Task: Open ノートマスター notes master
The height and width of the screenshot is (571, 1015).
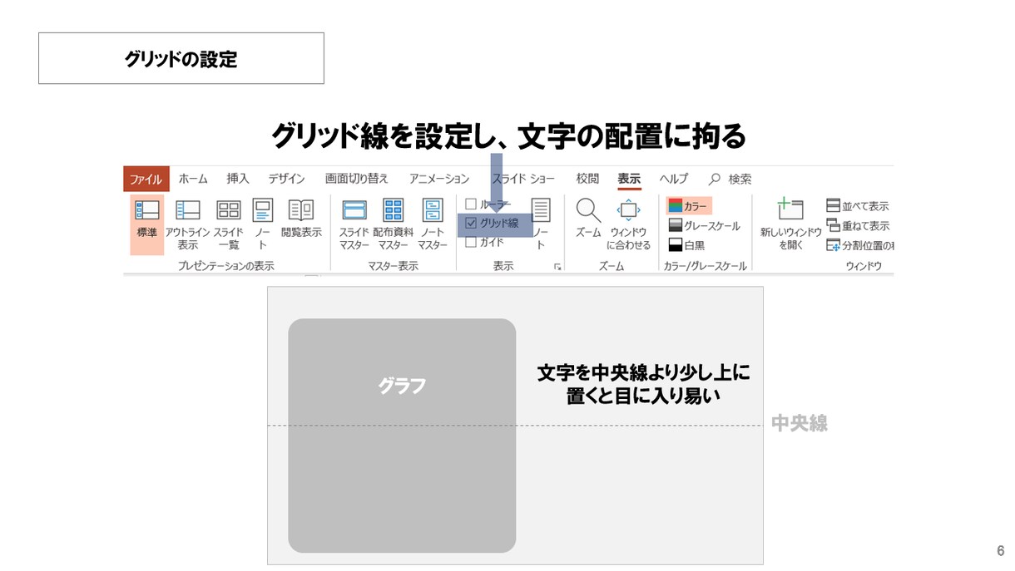Action: click(x=433, y=224)
